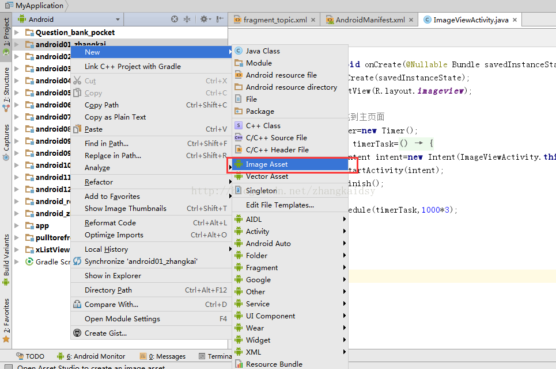Open the Captures sidebar button
The width and height of the screenshot is (556, 369).
[x=6, y=142]
